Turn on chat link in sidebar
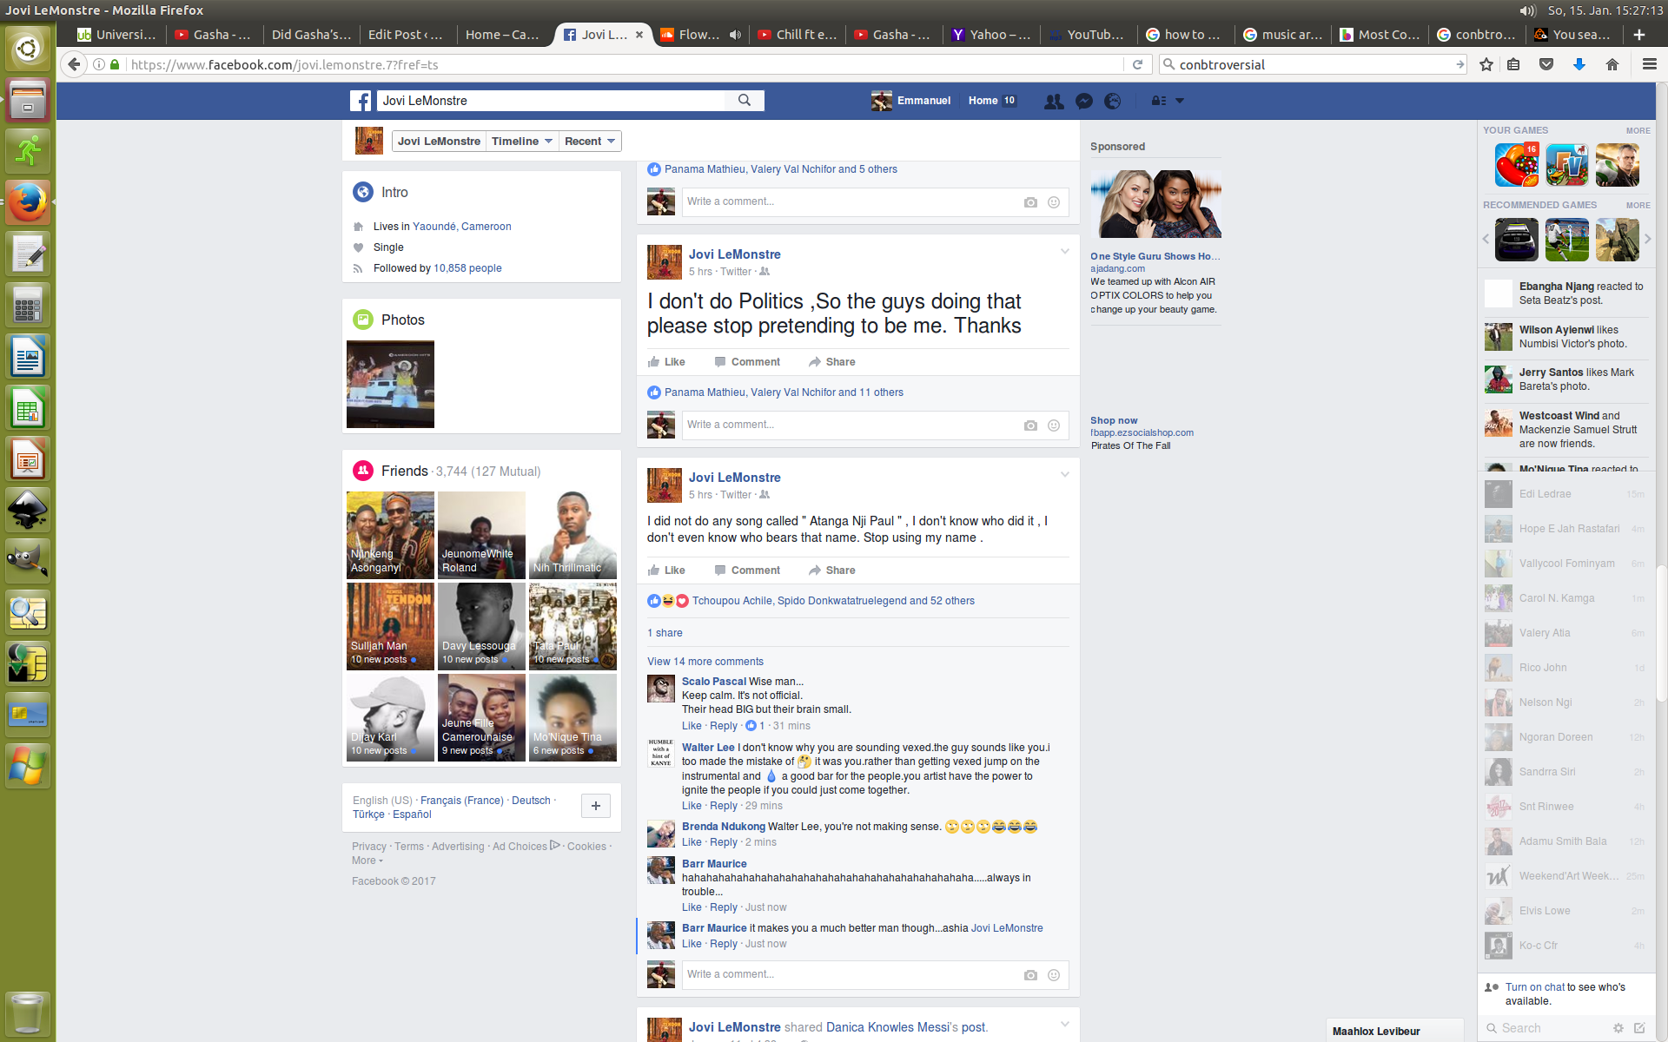This screenshot has width=1668, height=1042. pos(1534,987)
